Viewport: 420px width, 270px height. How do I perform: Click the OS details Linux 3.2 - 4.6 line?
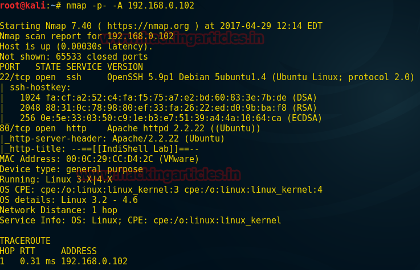click(69, 200)
